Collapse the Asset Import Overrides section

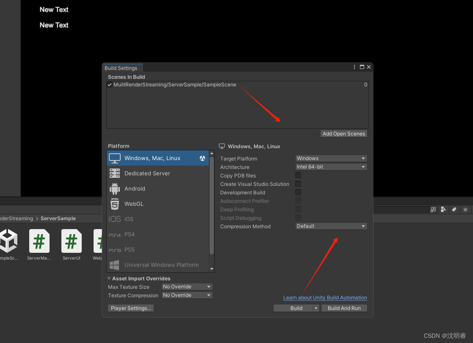coord(109,279)
